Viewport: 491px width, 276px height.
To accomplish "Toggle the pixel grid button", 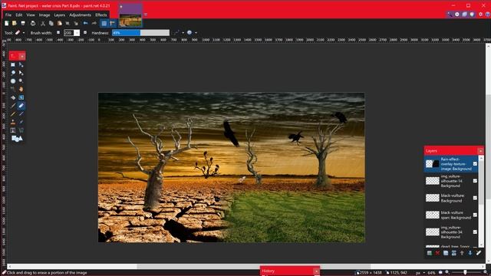I will pyautogui.click(x=104, y=24).
